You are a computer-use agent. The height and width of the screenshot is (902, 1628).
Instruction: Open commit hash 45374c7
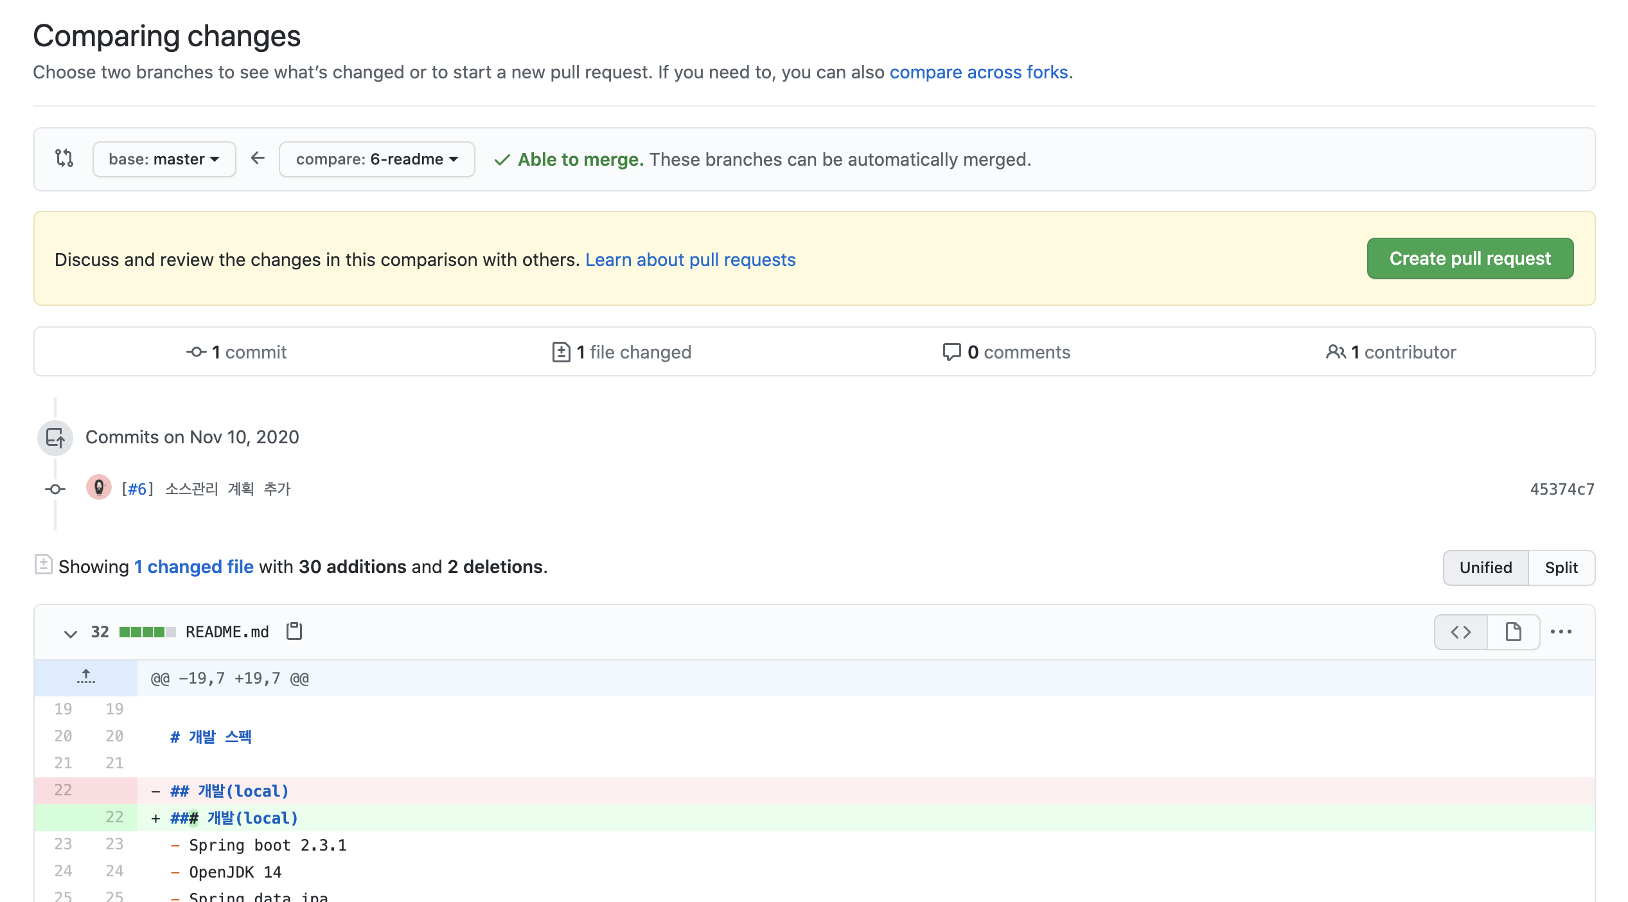click(1561, 490)
